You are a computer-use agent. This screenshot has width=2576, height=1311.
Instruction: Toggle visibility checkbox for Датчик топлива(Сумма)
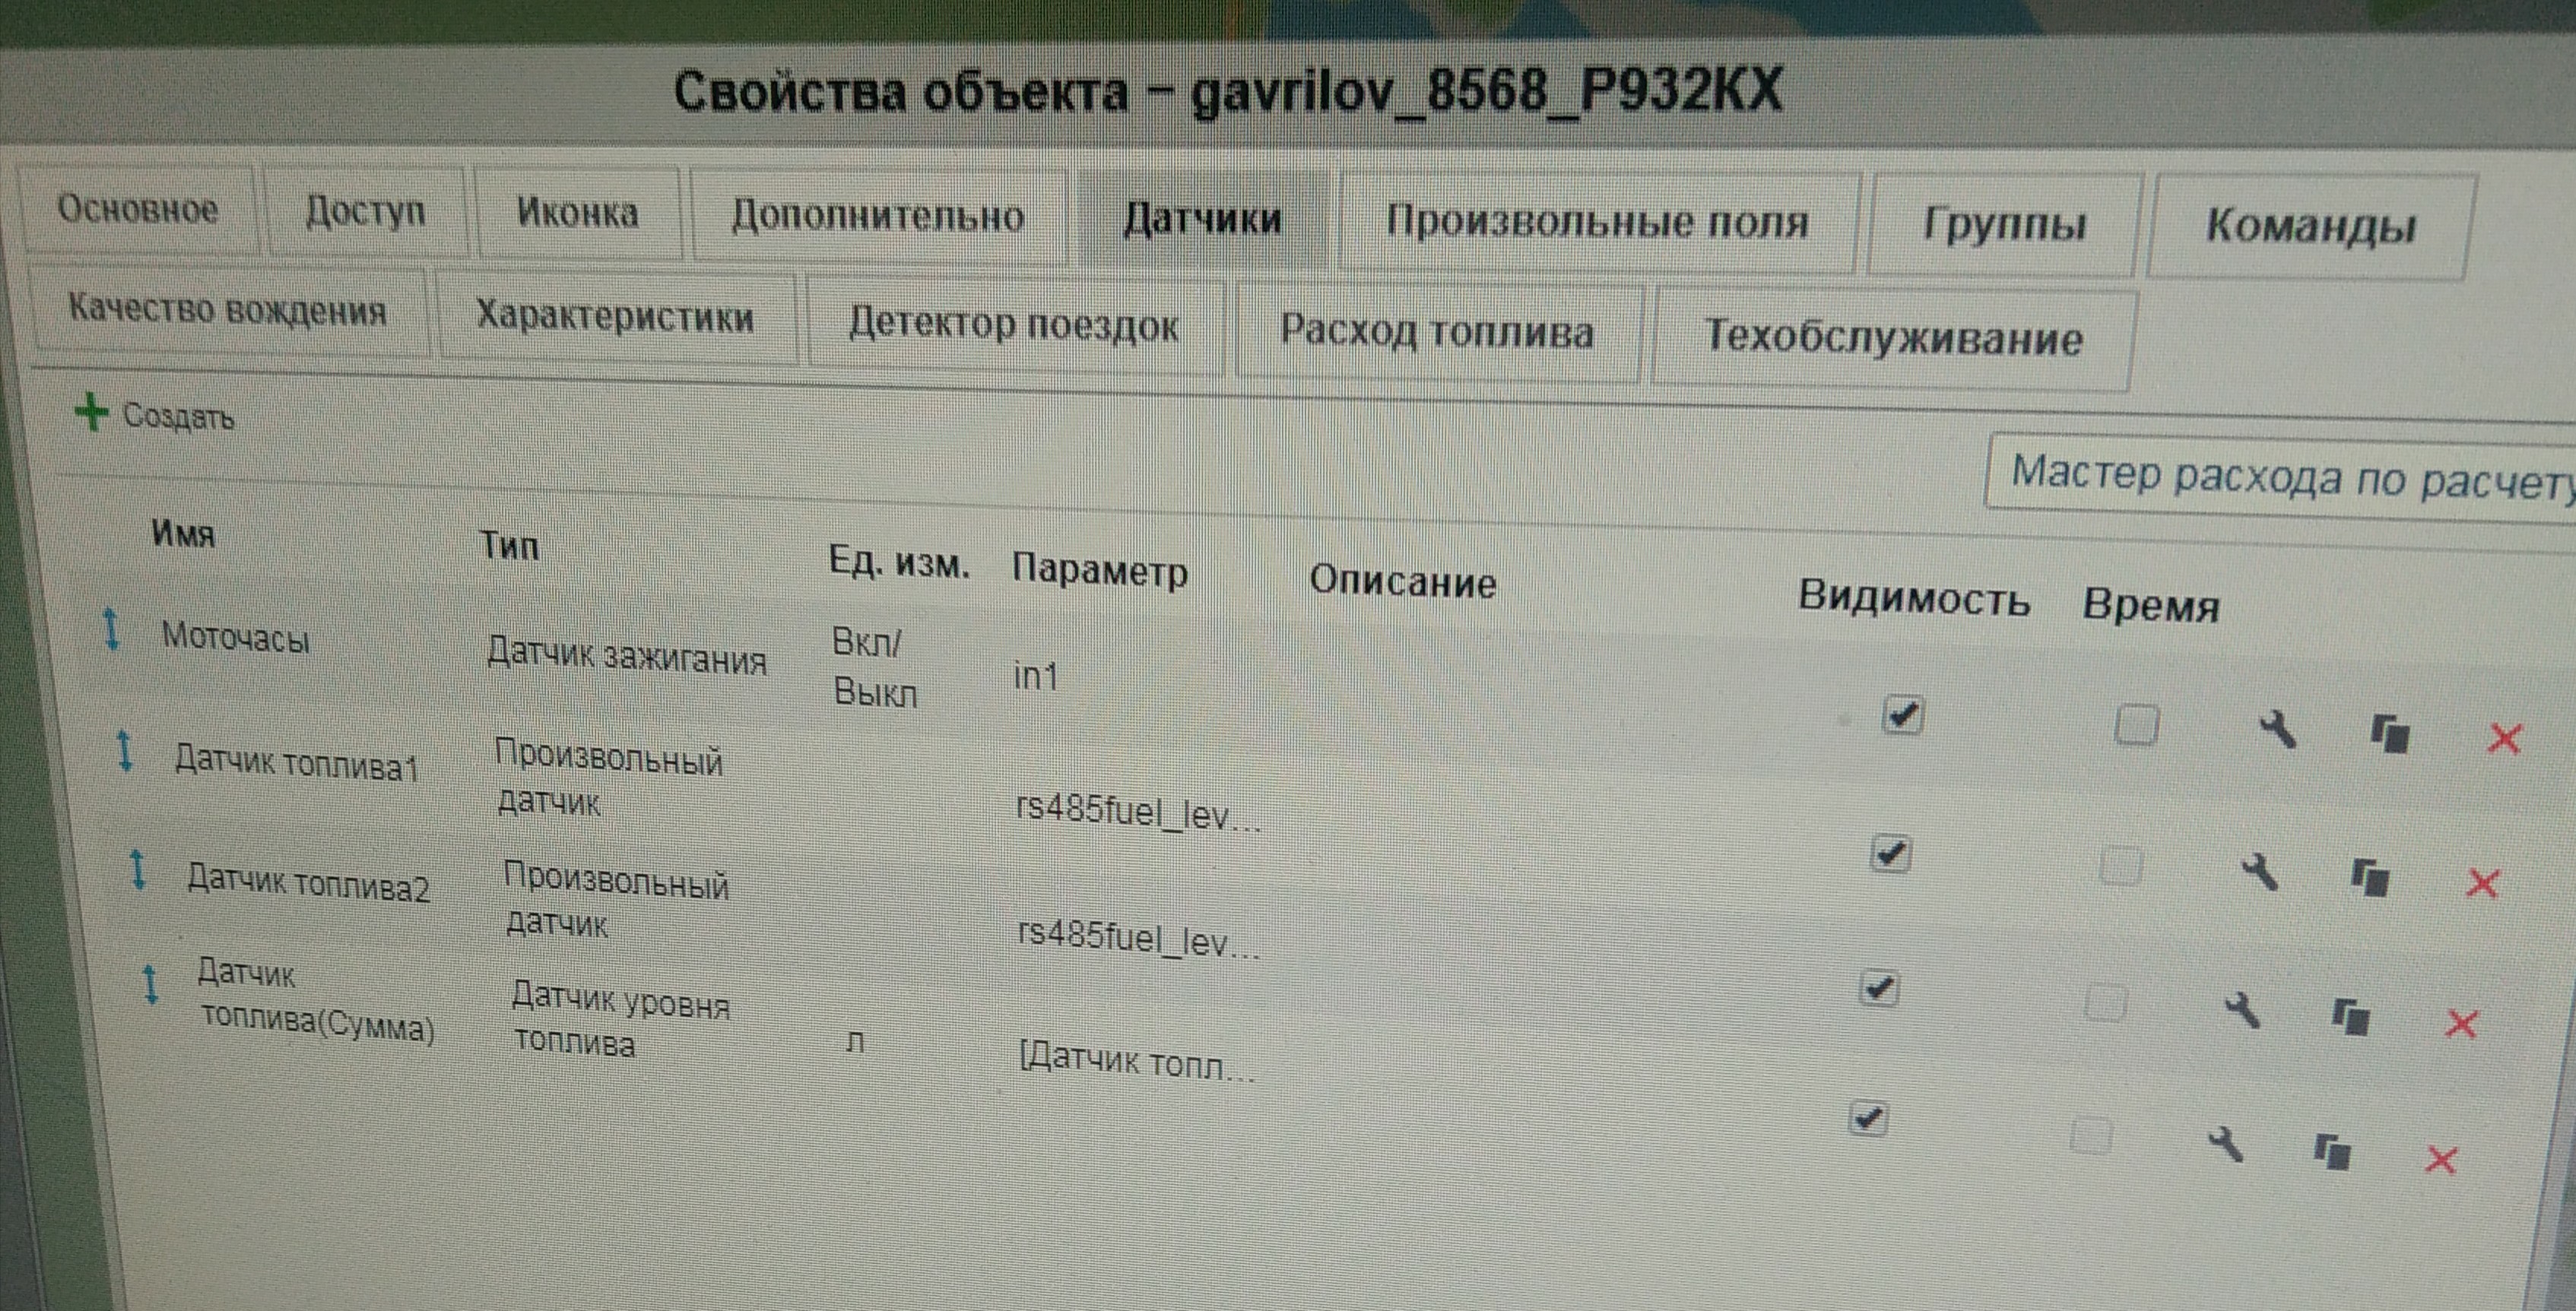pos(1867,1118)
